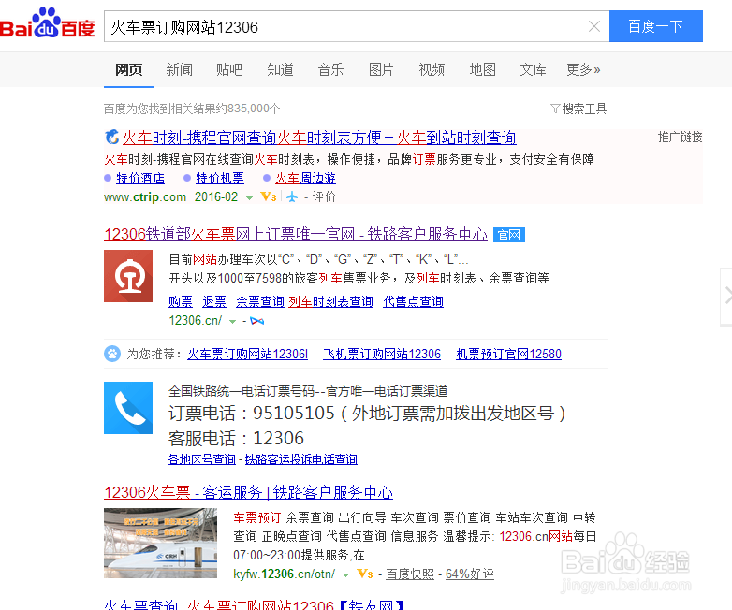Click the red China Railway logo thumbnail
The image size is (732, 610).
pos(128,276)
